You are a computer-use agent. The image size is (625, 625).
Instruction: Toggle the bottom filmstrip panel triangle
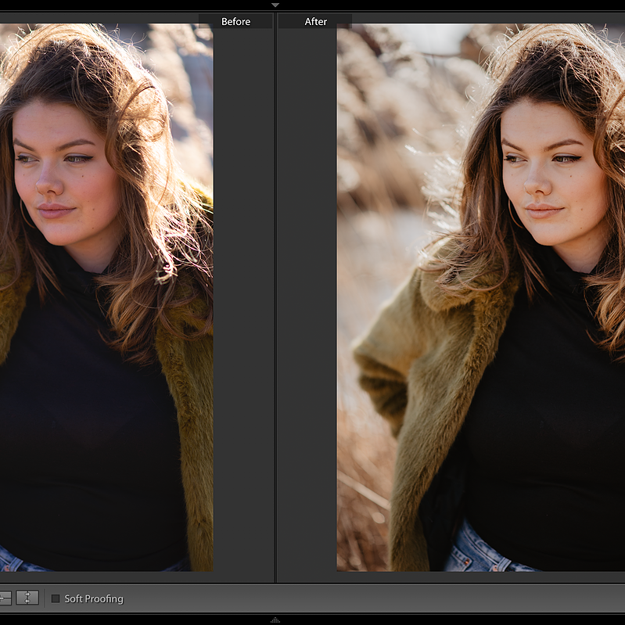(x=275, y=620)
